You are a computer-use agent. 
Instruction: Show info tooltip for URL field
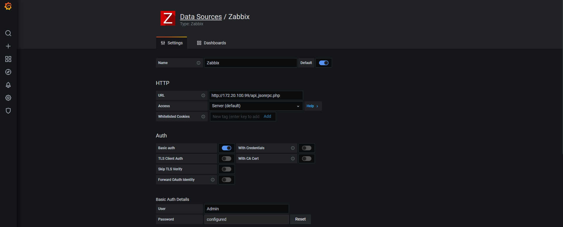pos(203,95)
